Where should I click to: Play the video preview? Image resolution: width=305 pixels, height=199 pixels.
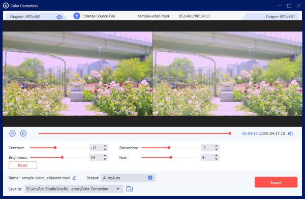pos(12,134)
